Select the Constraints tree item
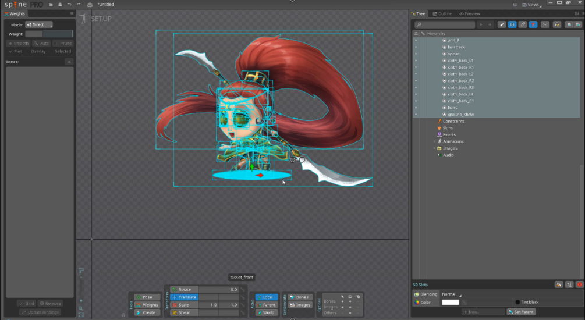Screen dimensions: 585x320 (451, 121)
